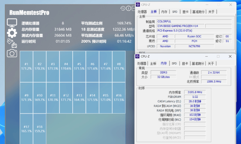Click the monitor icon in RunMemtestPro sidebar
This screenshot has height=144, width=241.
click(12, 23)
